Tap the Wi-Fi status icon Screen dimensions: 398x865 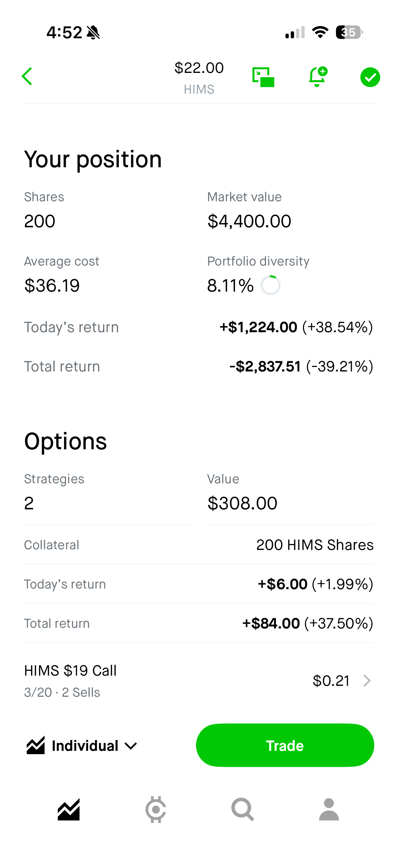coord(320,32)
